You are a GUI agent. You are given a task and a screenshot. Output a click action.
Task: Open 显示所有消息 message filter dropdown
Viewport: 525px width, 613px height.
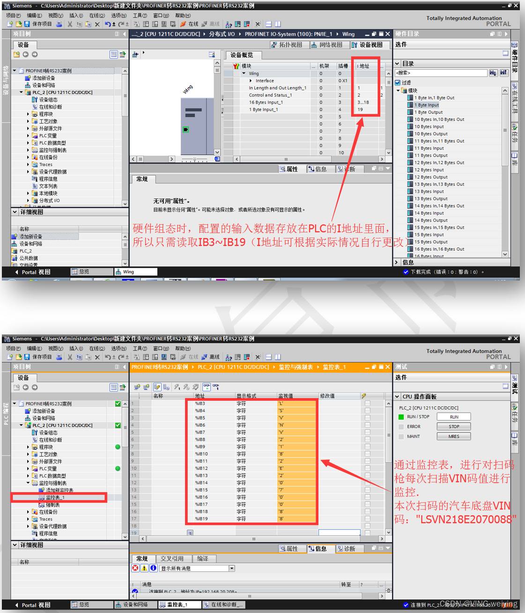(x=231, y=569)
